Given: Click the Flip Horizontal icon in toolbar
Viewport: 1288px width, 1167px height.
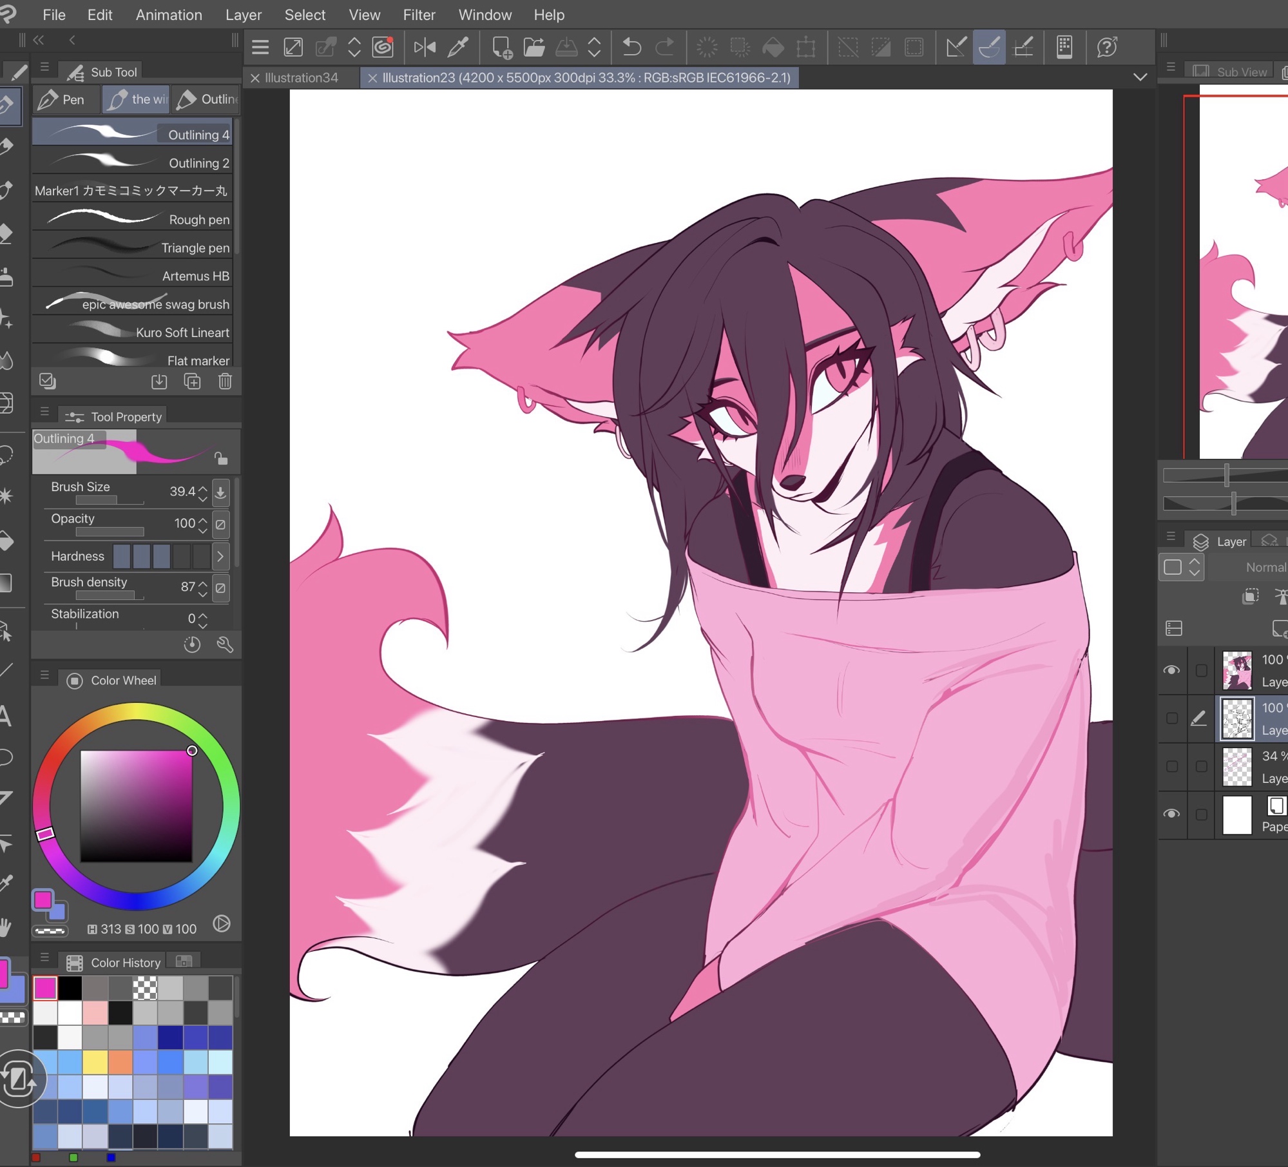Looking at the screenshot, I should (425, 47).
